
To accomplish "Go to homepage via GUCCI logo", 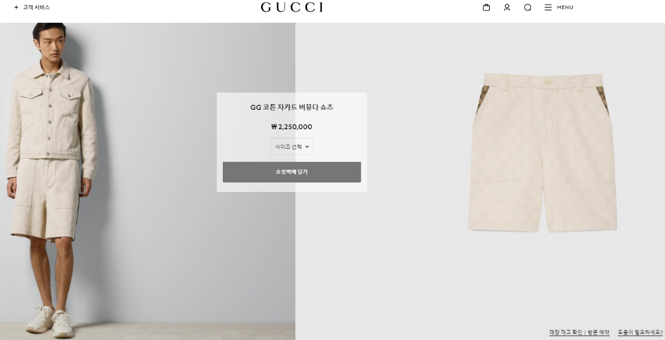I will click(x=292, y=7).
